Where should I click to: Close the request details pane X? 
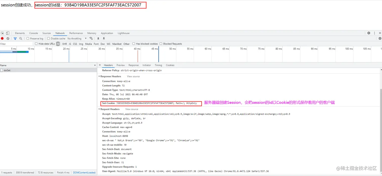coord(100,65)
